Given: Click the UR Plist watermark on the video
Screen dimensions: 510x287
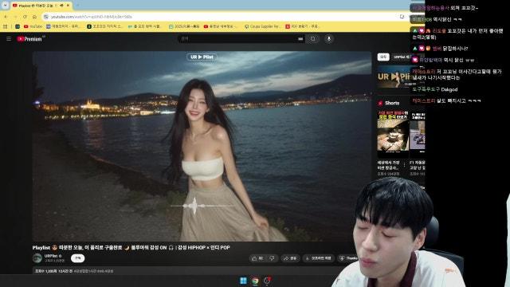Looking at the screenshot, I should (202, 57).
